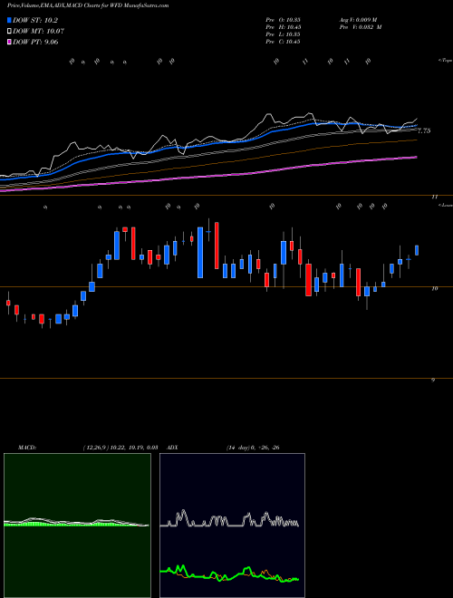453x598 pixels.
Task: Click the price axis label 11
Action: 434,198
